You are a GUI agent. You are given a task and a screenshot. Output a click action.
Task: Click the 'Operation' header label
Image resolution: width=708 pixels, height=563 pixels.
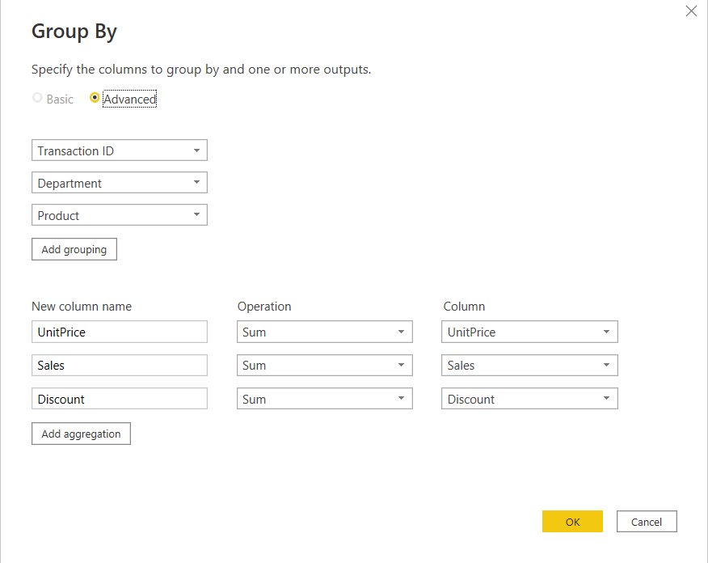(264, 307)
